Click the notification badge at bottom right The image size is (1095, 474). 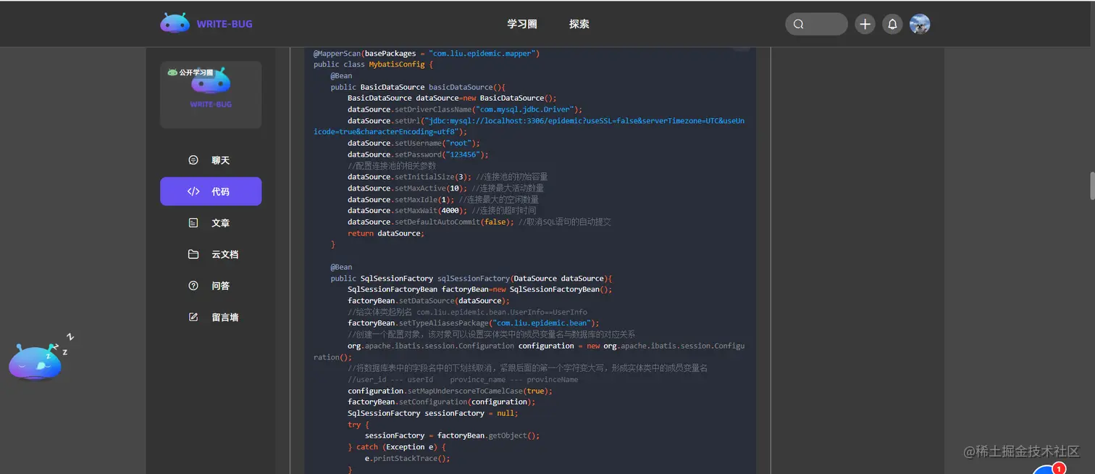tap(1058, 469)
